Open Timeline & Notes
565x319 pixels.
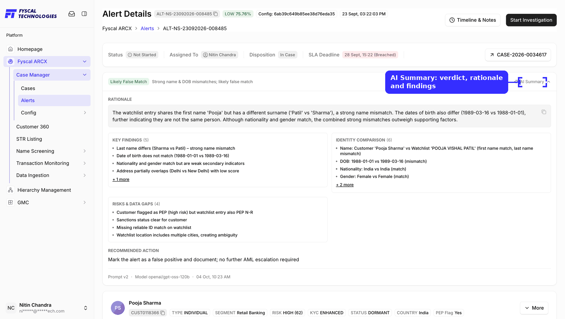tap(473, 20)
